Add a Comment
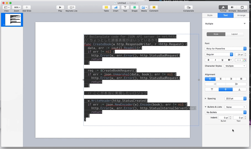Viewport: 251px width, 149px height. [x=154, y=7]
